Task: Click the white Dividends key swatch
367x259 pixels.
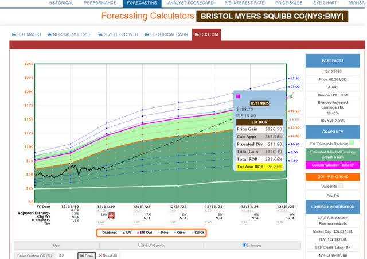Action: coord(341,185)
